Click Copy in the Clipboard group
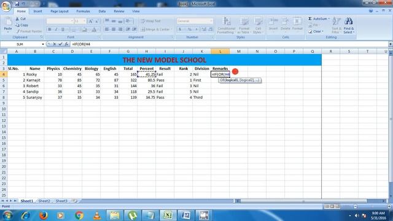The width and height of the screenshot is (393, 221). (21, 25)
